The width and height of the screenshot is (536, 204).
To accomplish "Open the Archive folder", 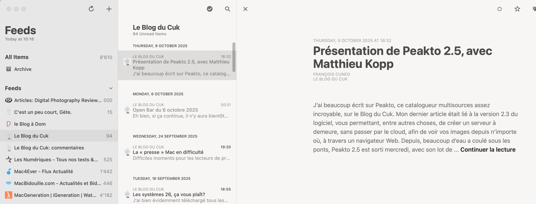I will coord(23,69).
